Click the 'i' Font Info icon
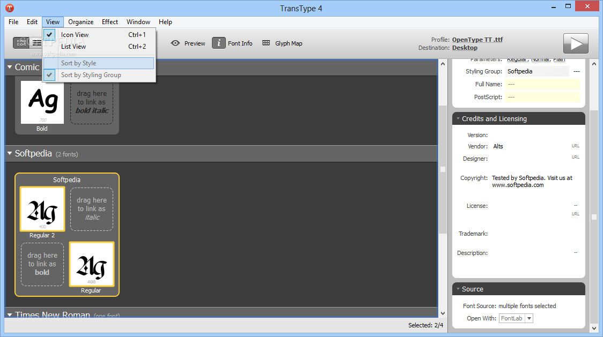The height and width of the screenshot is (337, 603). (219, 43)
